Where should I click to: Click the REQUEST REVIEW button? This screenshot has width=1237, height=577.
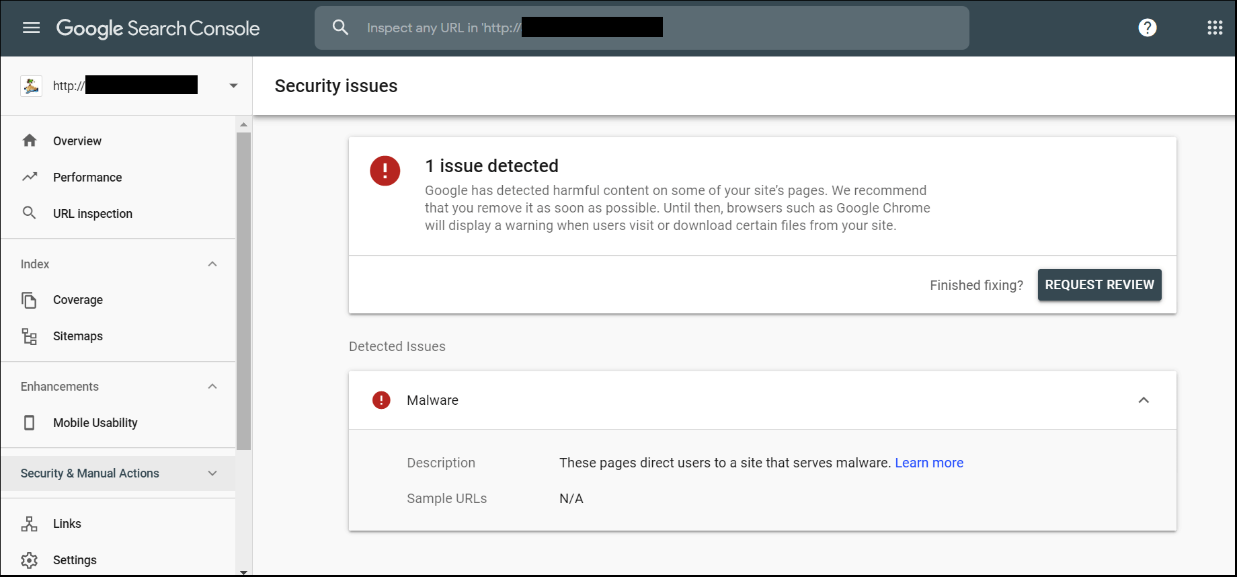point(1099,285)
